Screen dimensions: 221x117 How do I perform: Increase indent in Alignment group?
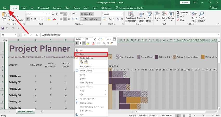pos(77,19)
